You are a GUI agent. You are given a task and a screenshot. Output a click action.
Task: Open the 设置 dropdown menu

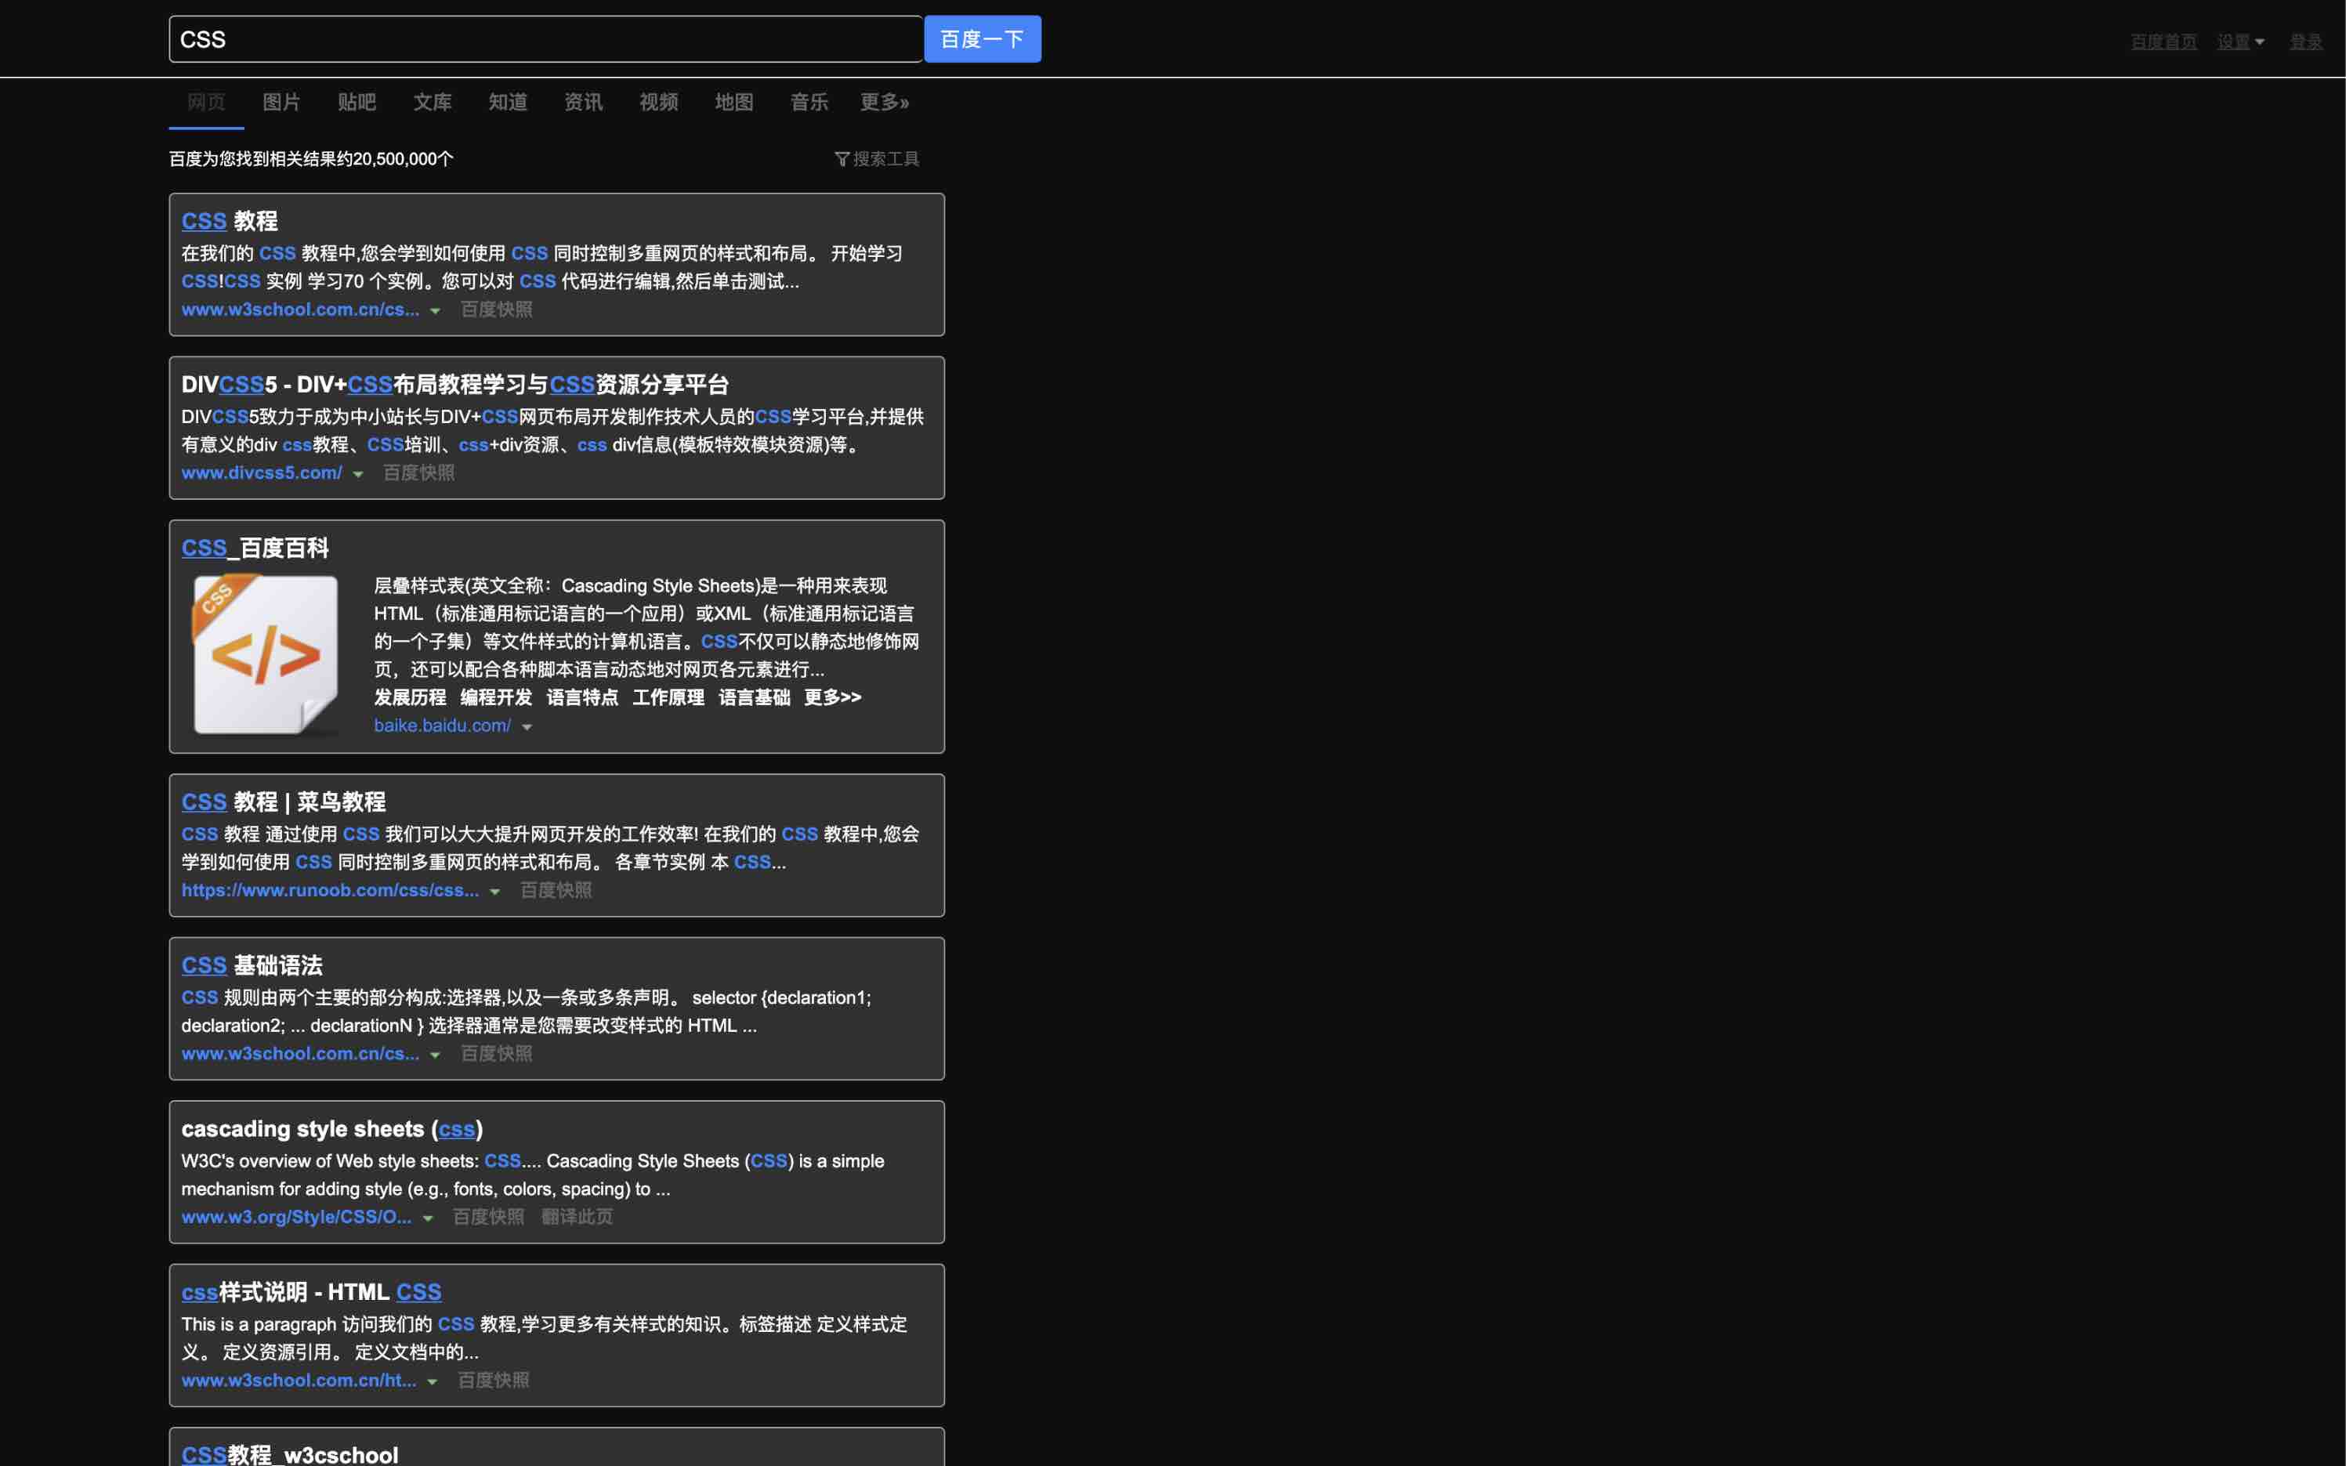[x=2240, y=42]
